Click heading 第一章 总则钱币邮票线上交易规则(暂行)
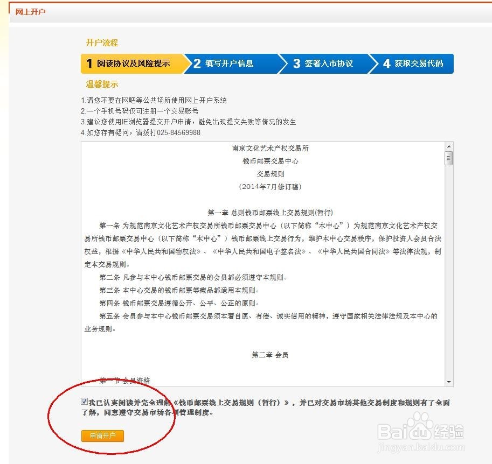The image size is (492, 464). point(270,213)
